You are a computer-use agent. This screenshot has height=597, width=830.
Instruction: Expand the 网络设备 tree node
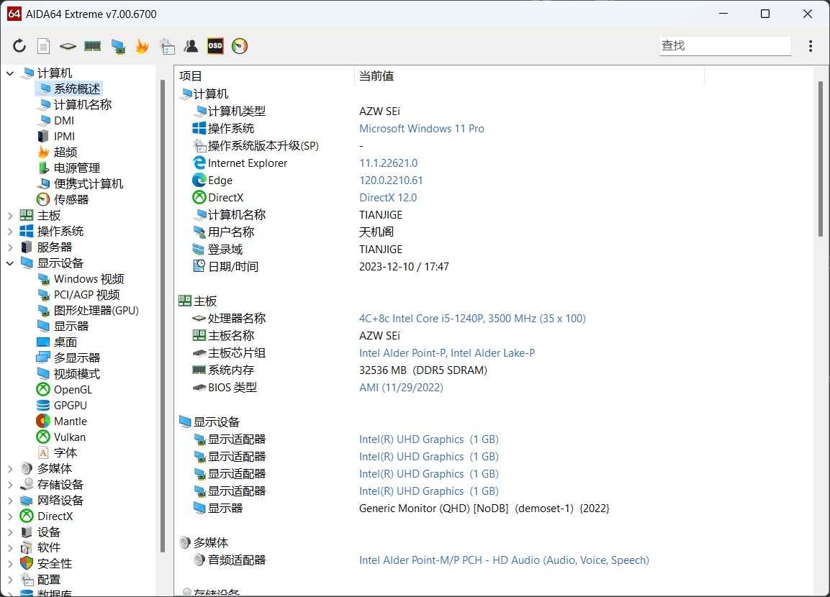[10, 501]
